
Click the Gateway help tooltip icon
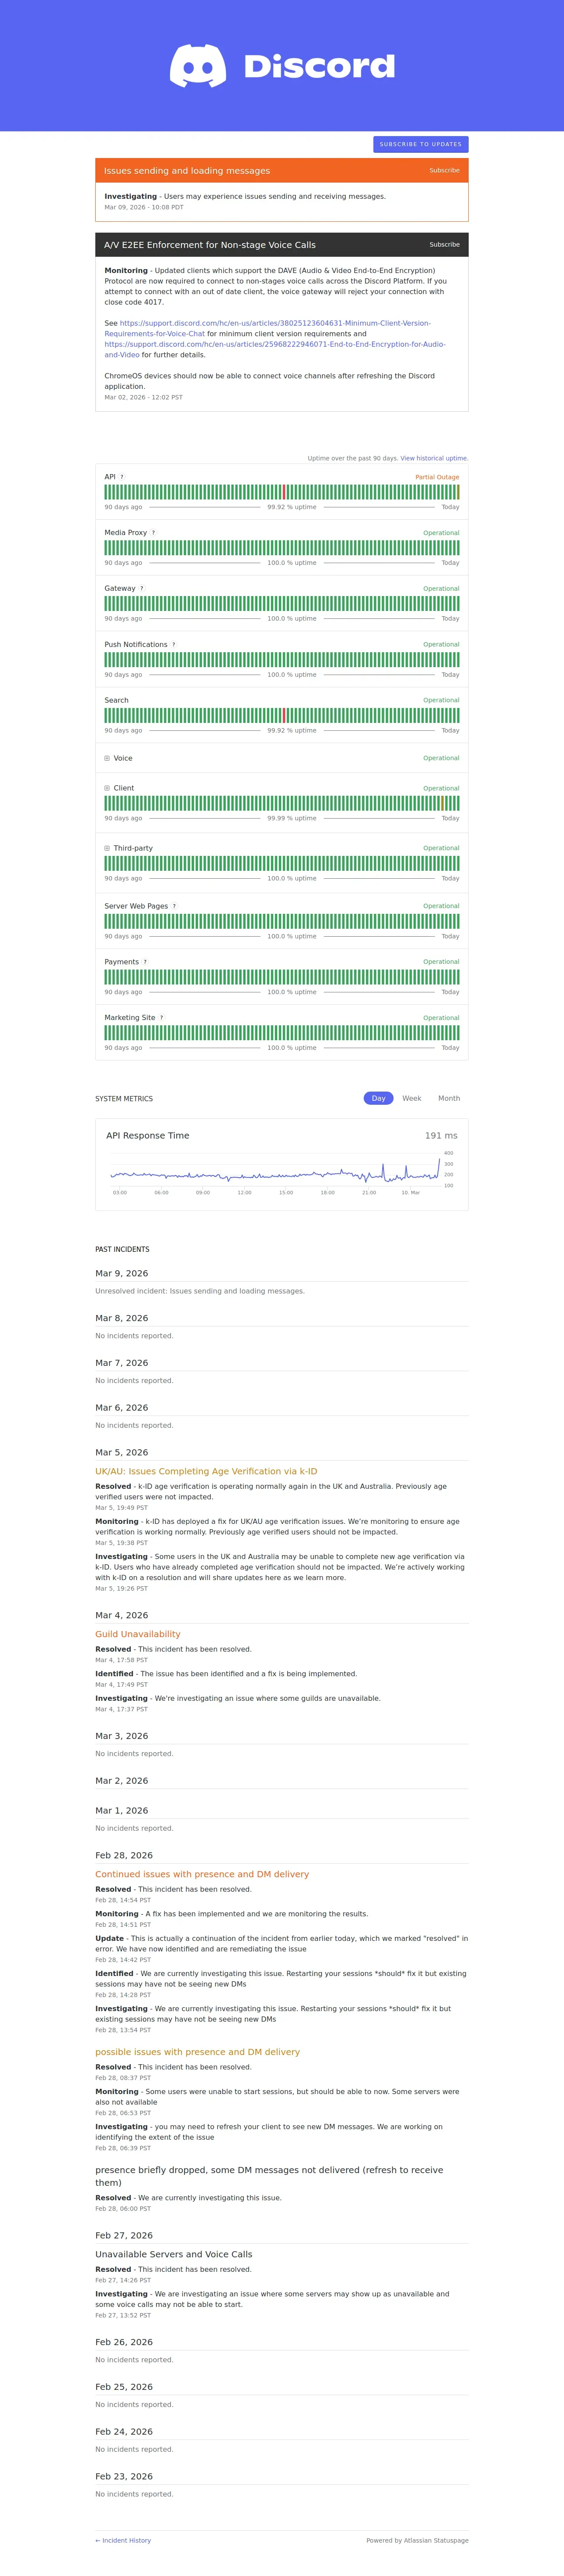click(141, 589)
